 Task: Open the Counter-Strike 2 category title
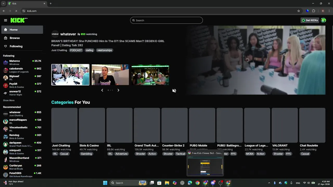tap(173, 145)
